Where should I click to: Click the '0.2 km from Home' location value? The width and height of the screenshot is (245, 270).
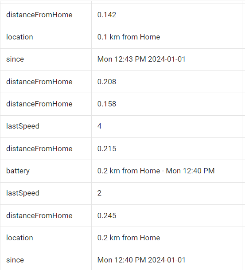[128, 238]
